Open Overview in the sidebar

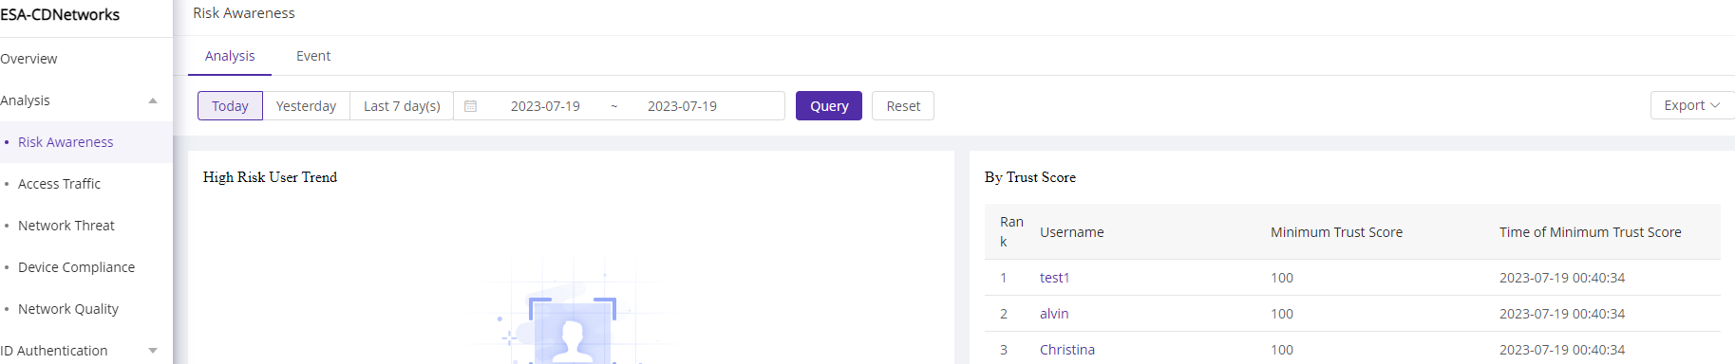pyautogui.click(x=28, y=59)
